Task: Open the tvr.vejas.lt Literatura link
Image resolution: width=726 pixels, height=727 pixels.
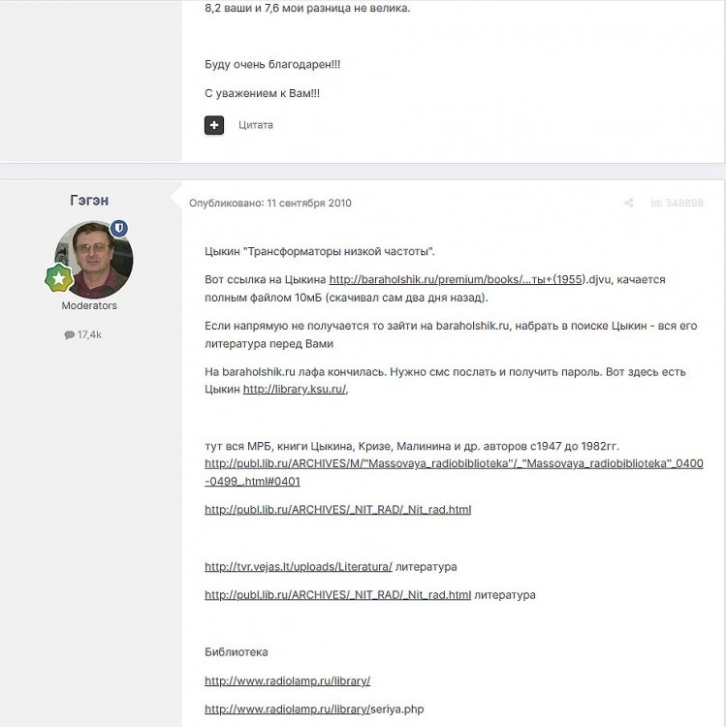Action: 299,567
